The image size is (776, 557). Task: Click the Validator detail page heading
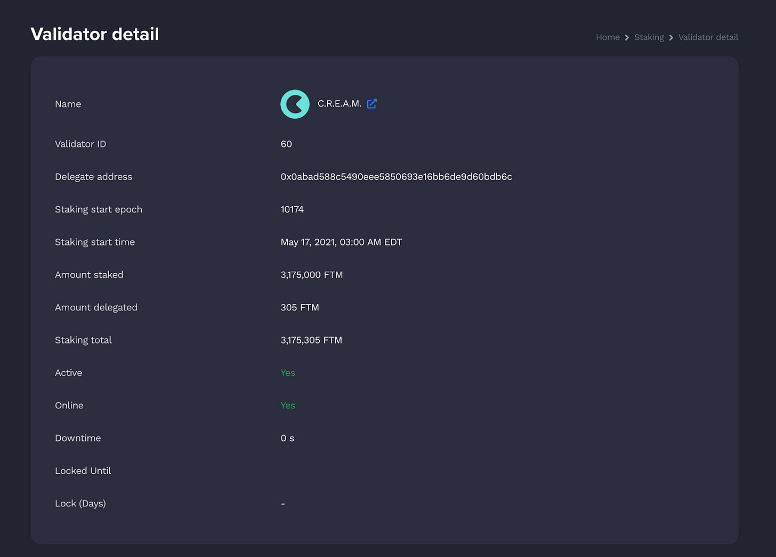click(x=95, y=34)
